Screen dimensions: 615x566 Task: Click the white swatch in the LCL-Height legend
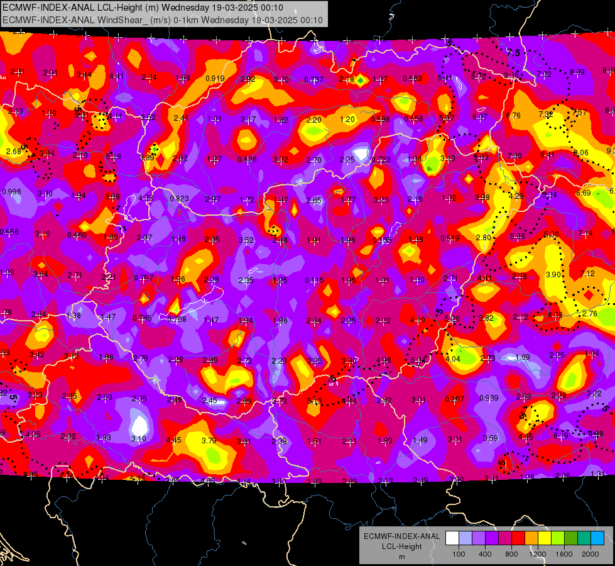pos(452,538)
